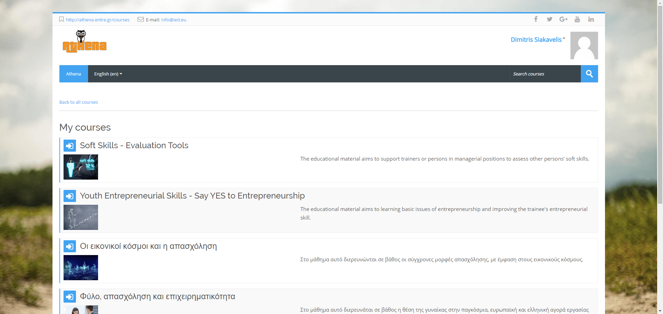Open the athena.entre.gr/courses link
This screenshot has height=314, width=663.
coord(97,20)
